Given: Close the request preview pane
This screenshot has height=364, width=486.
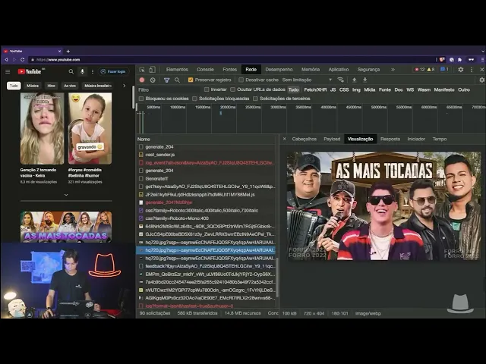Looking at the screenshot, I should (x=285, y=139).
